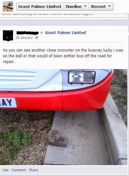Open the bus bumper photo

[64, 117]
